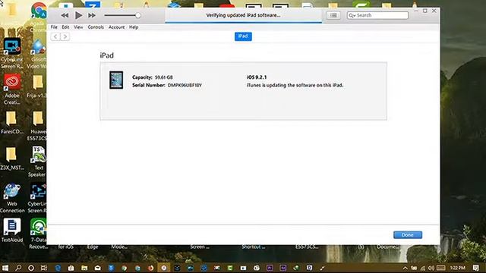Open taskbar search magnifier

18,268
